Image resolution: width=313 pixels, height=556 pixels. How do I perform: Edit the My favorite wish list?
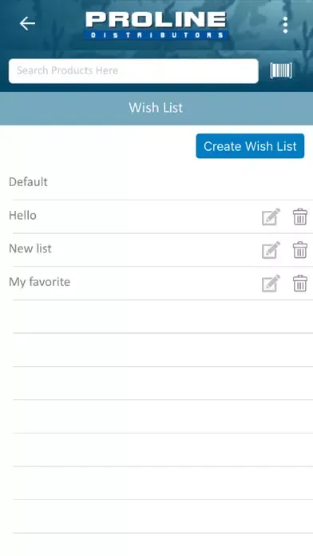(x=271, y=283)
